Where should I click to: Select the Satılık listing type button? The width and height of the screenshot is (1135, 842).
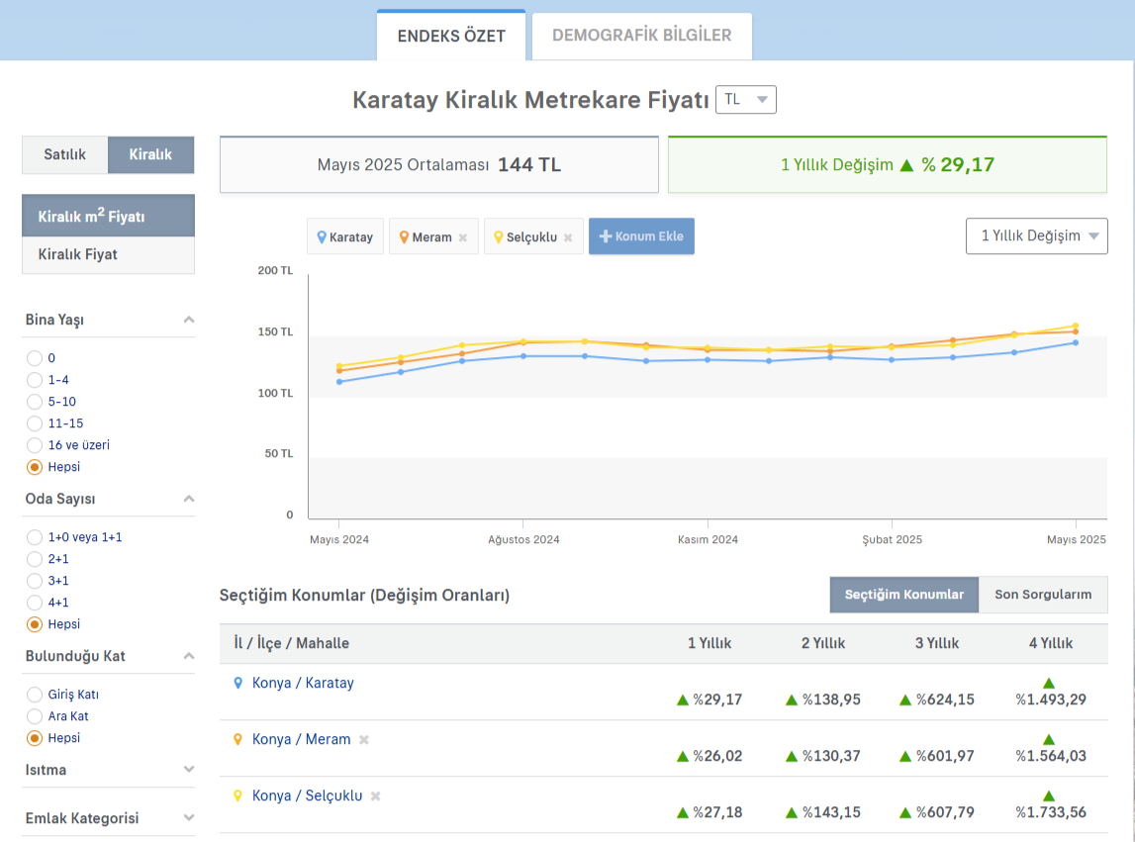(x=64, y=155)
